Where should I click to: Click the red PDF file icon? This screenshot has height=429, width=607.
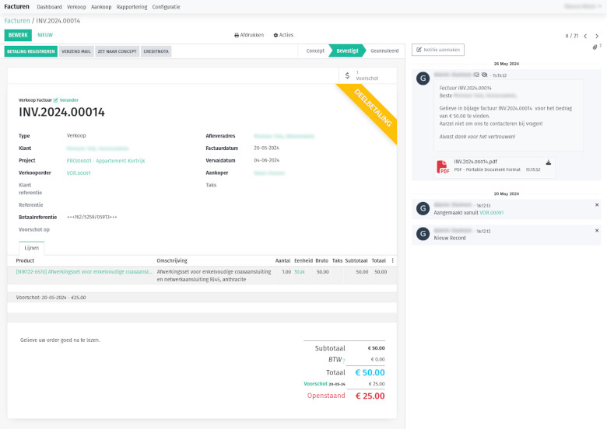442,166
